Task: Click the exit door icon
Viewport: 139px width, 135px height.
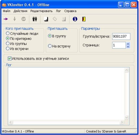Action: point(84,19)
